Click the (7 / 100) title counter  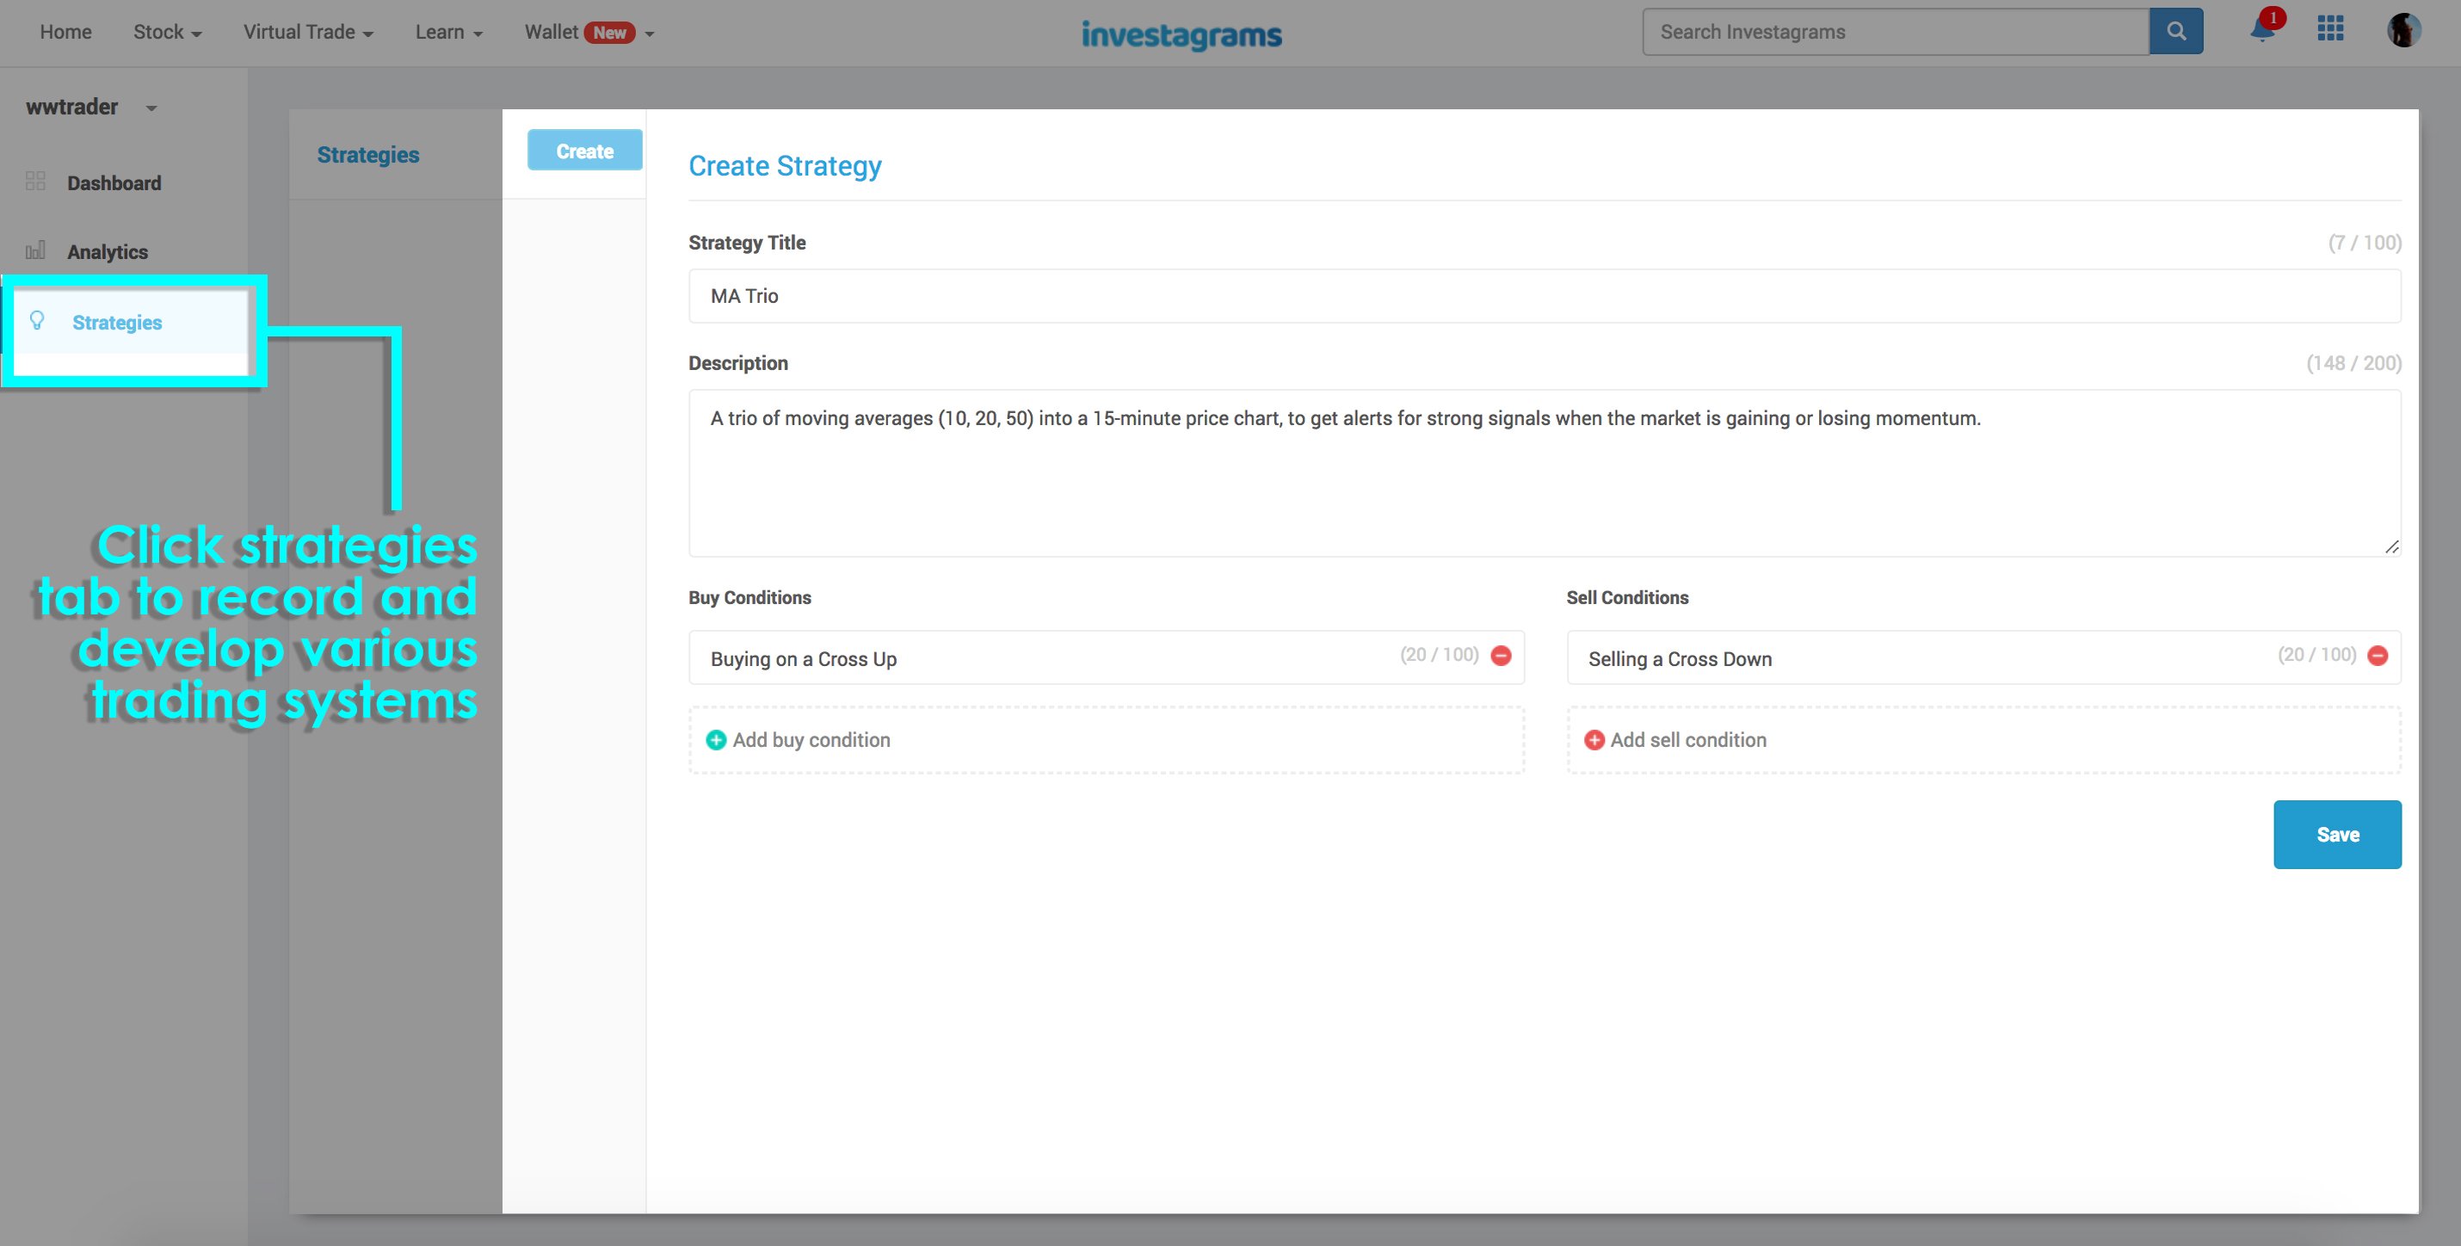click(2364, 243)
